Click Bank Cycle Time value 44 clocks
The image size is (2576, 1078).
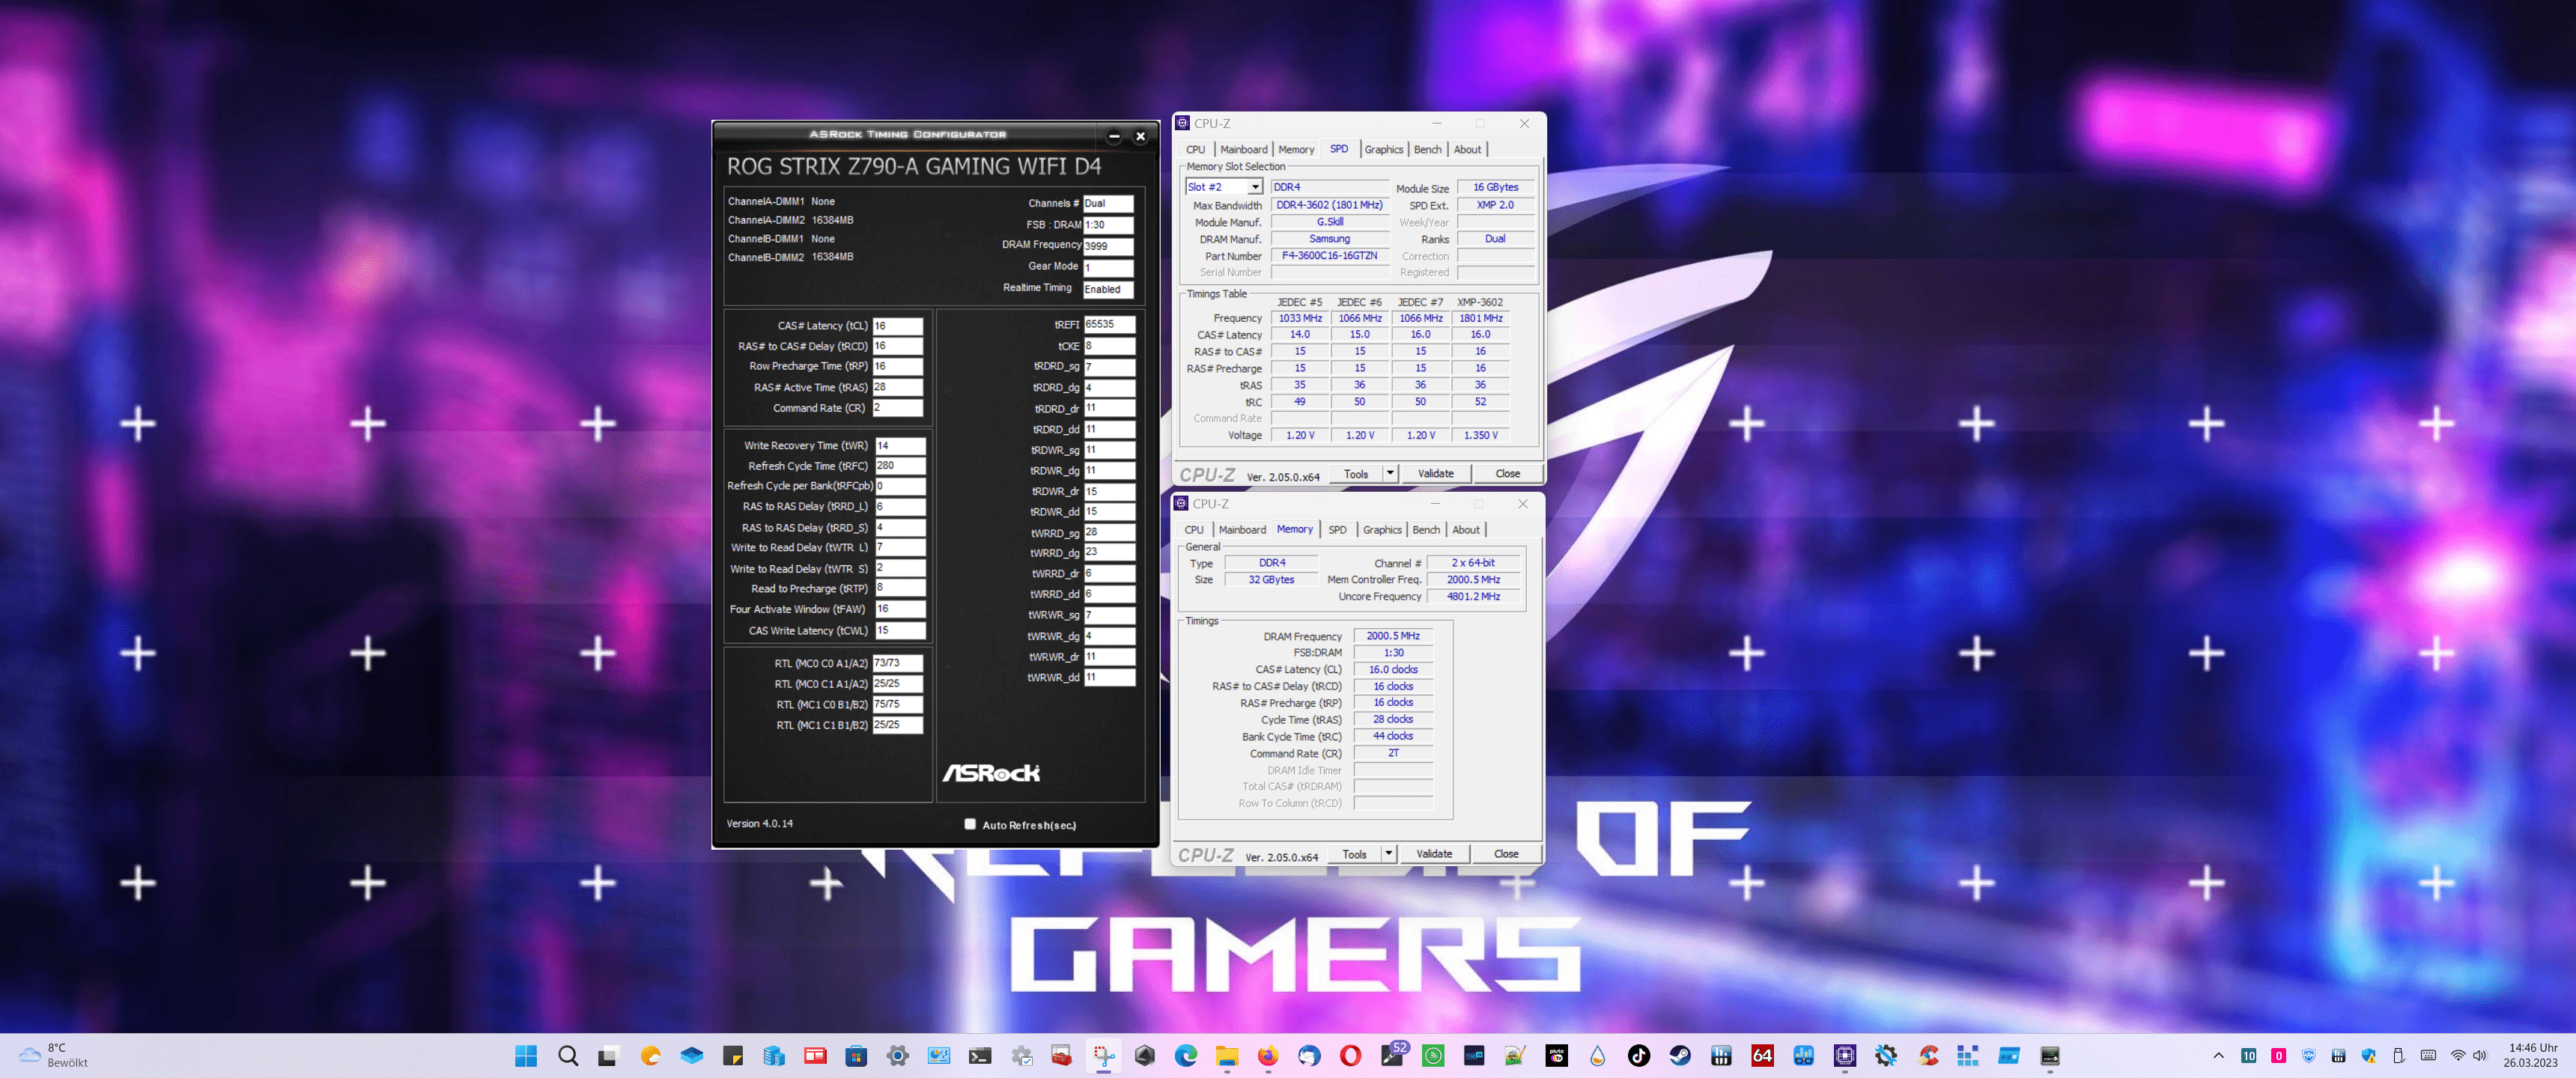[x=1393, y=736]
